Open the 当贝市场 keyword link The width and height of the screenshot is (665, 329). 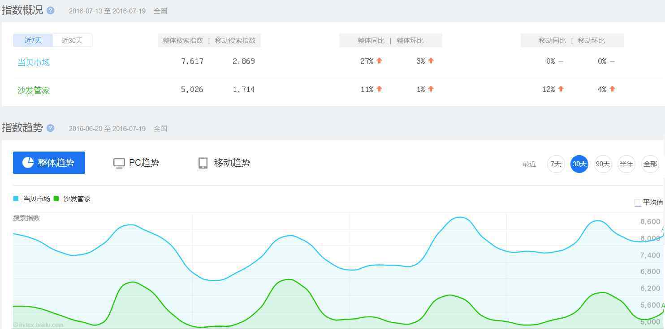pyautogui.click(x=34, y=62)
